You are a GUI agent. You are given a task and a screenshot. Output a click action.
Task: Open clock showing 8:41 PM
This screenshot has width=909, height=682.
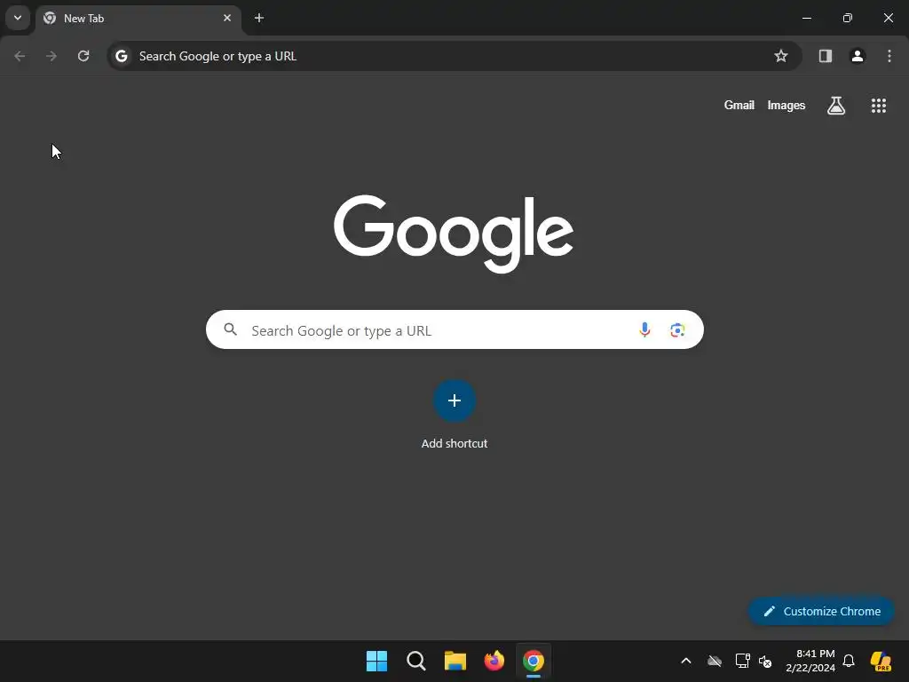coord(810,661)
